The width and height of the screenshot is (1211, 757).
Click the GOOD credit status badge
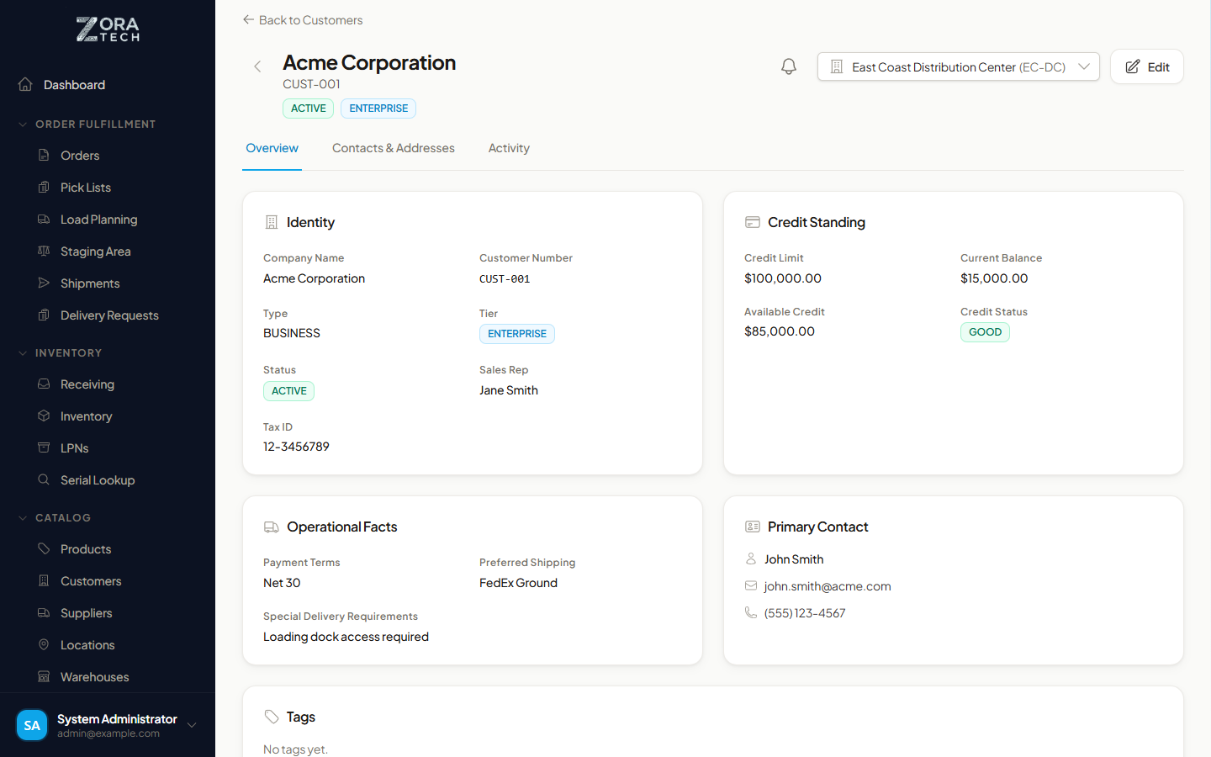pyautogui.click(x=985, y=332)
